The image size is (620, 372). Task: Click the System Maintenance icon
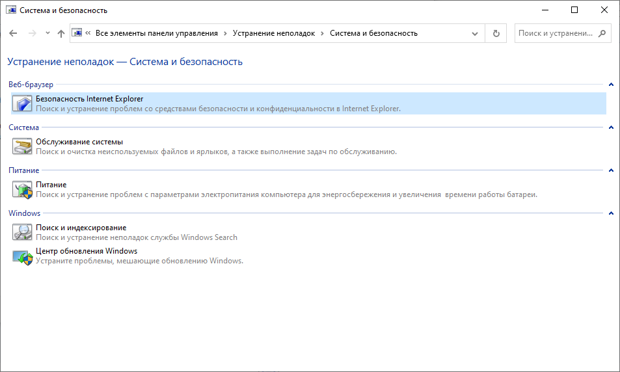coord(23,146)
